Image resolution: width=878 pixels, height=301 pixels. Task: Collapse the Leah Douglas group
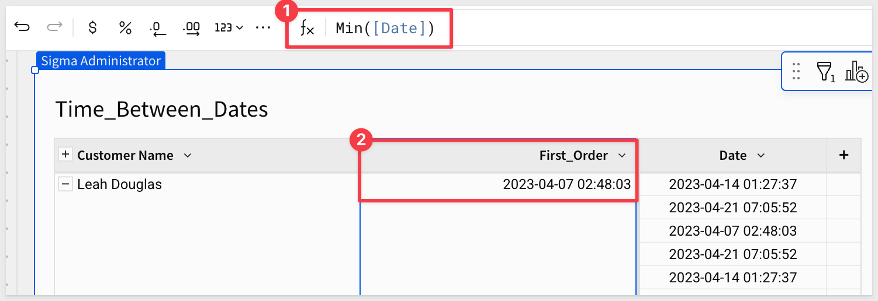(65, 184)
